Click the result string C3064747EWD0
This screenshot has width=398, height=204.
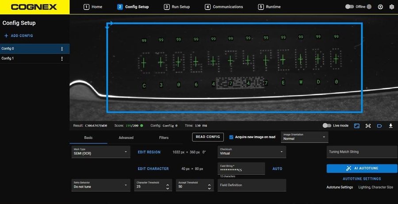[x=96, y=126]
